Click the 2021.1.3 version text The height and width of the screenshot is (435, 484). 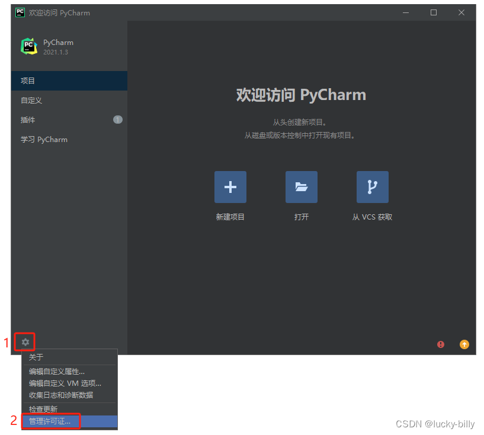coord(56,52)
